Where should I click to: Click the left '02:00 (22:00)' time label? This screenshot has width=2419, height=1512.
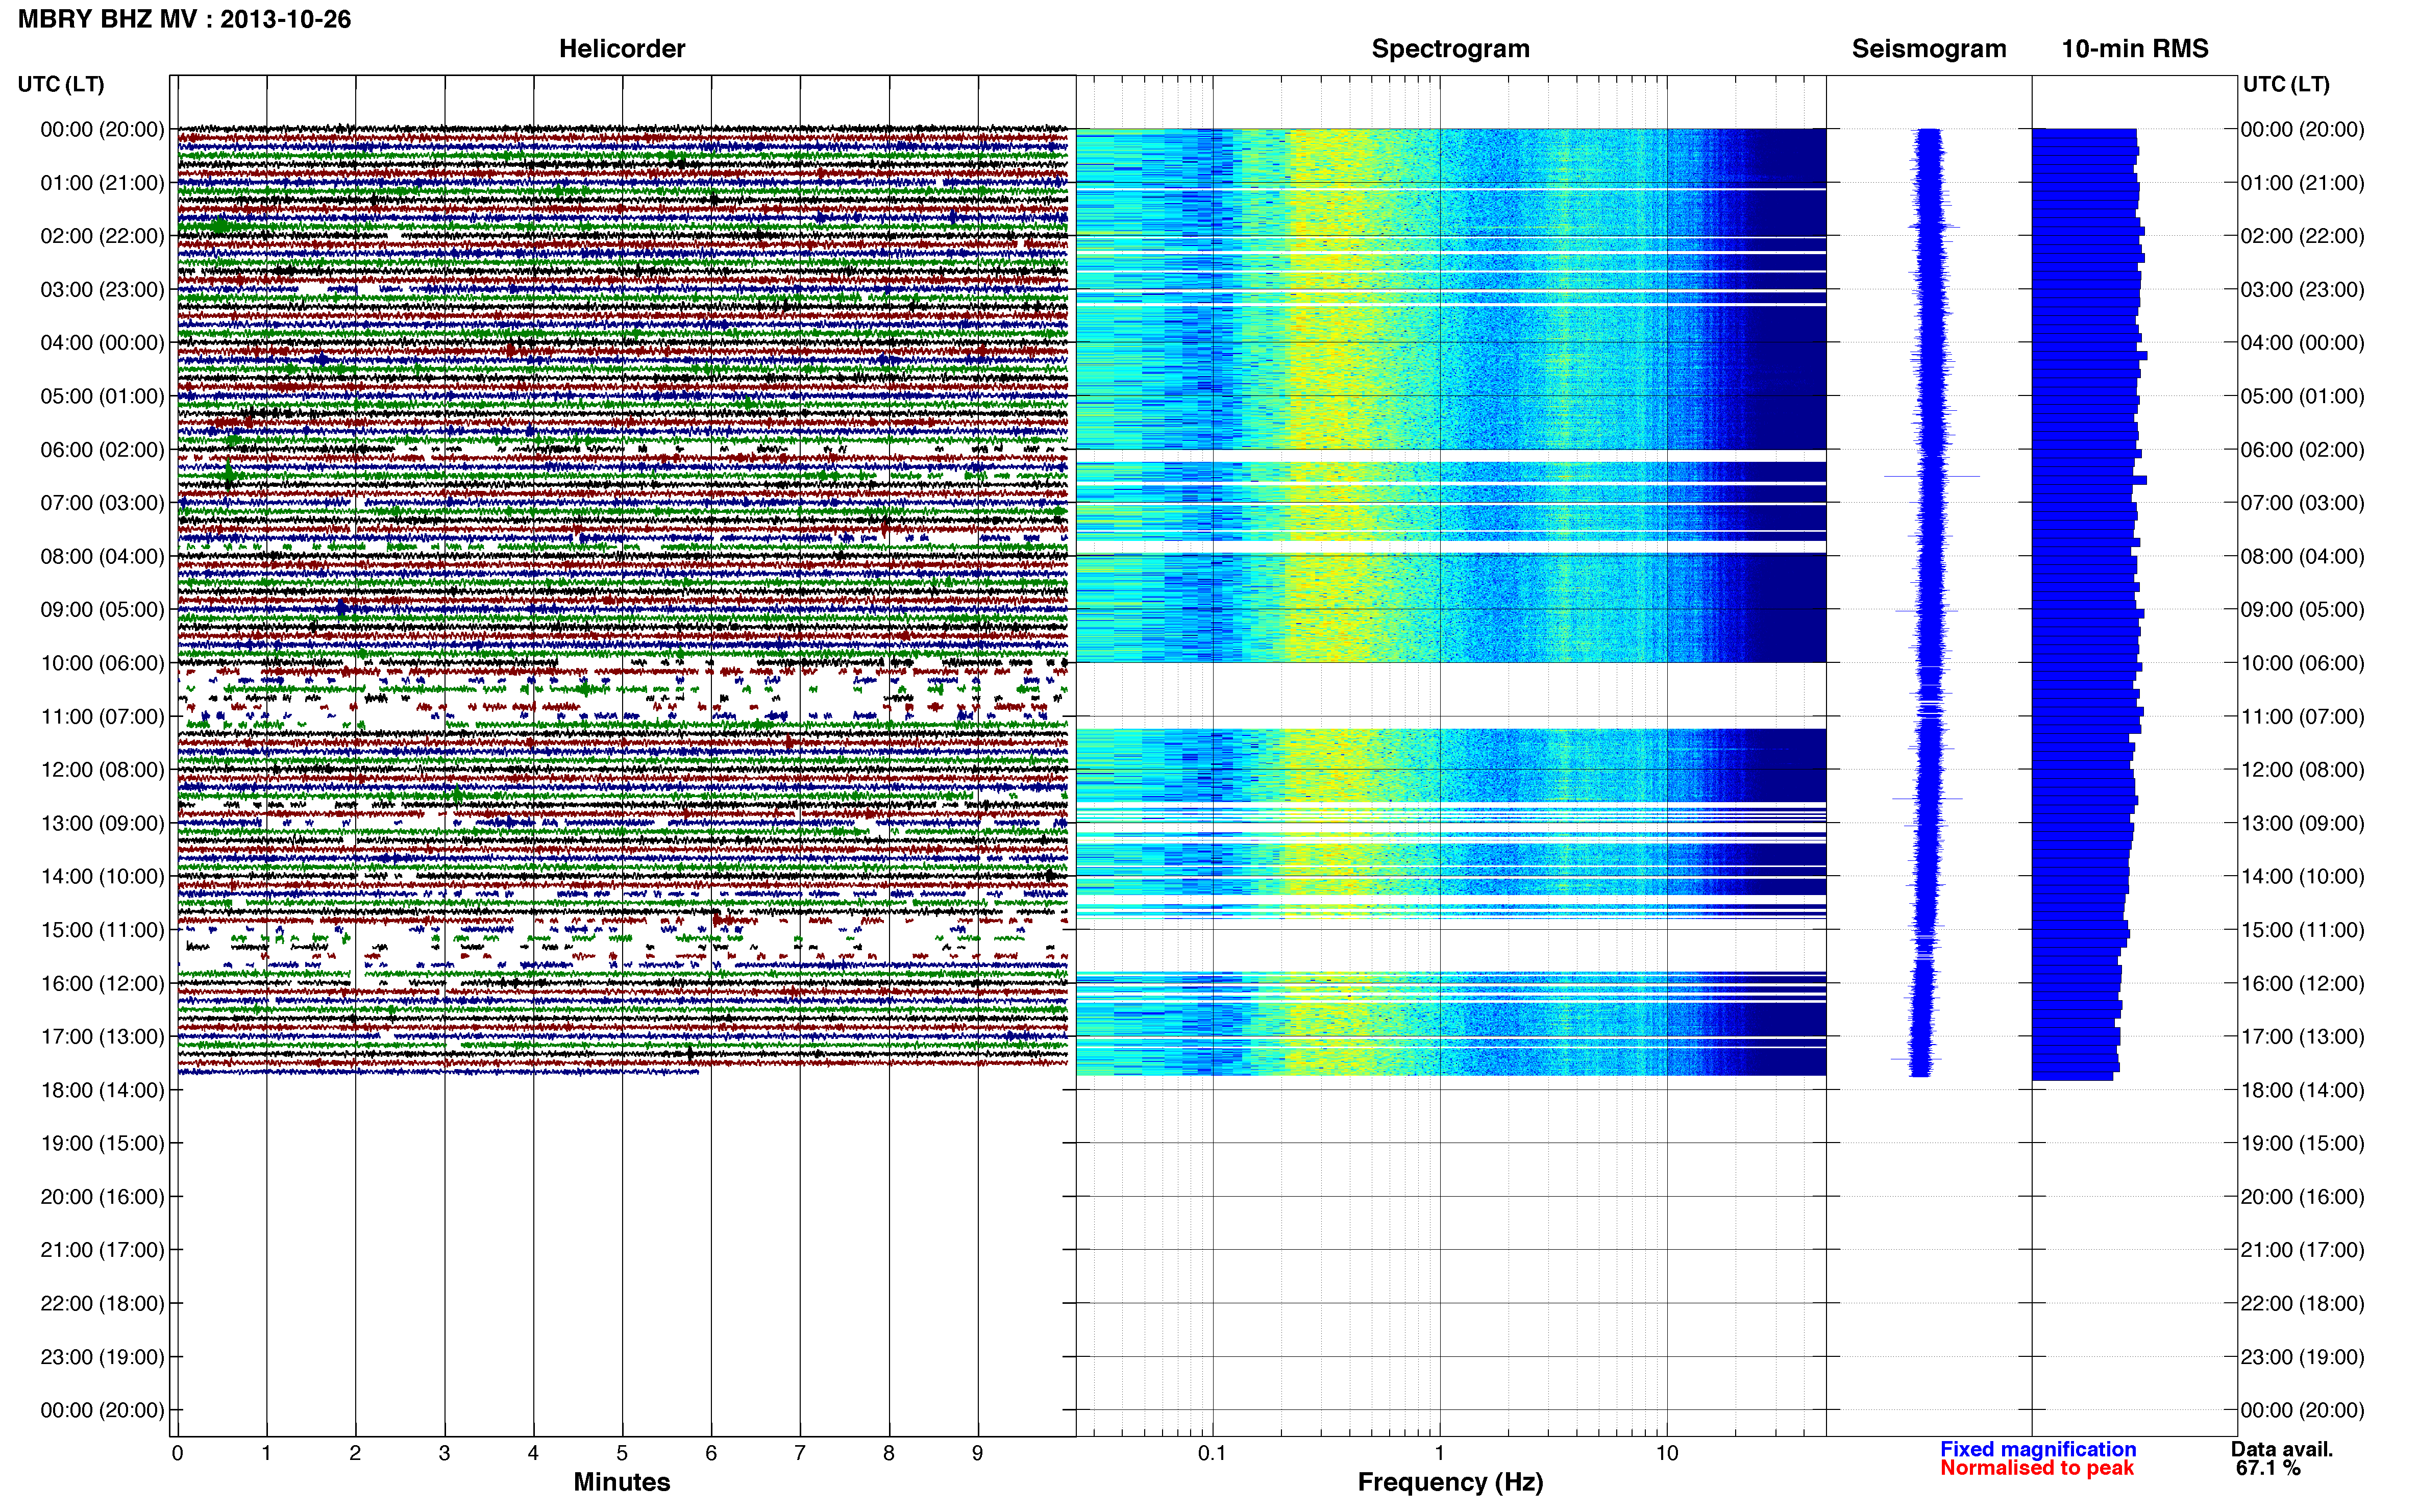[x=102, y=236]
